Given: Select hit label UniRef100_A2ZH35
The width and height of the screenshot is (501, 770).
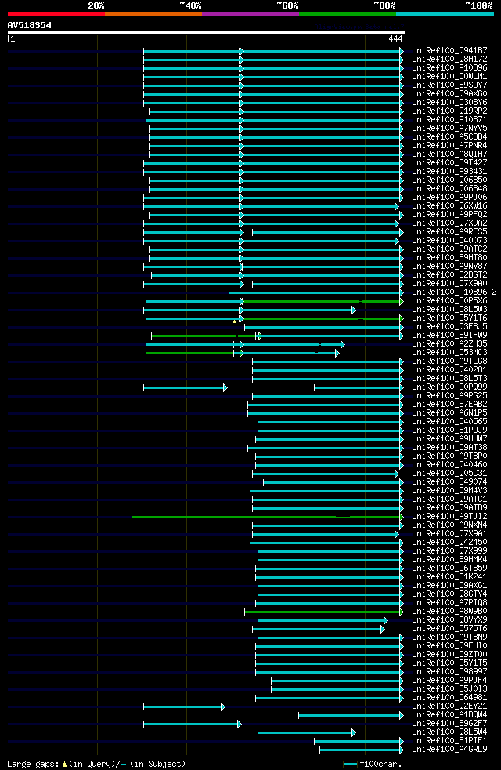Looking at the screenshot, I should [x=449, y=343].
